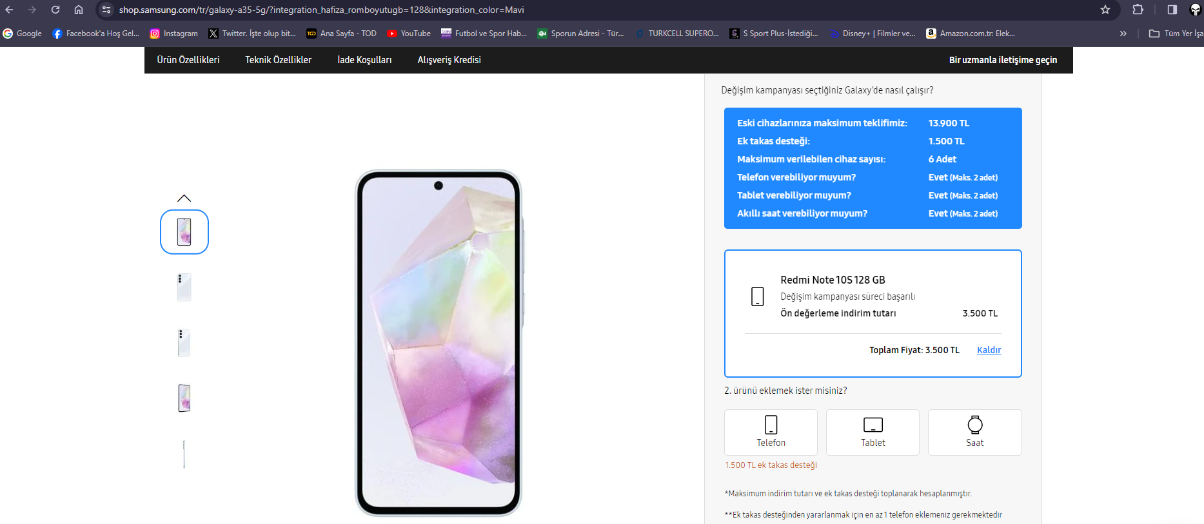Open the browser home page
The height and width of the screenshot is (524, 1204).
(x=79, y=10)
